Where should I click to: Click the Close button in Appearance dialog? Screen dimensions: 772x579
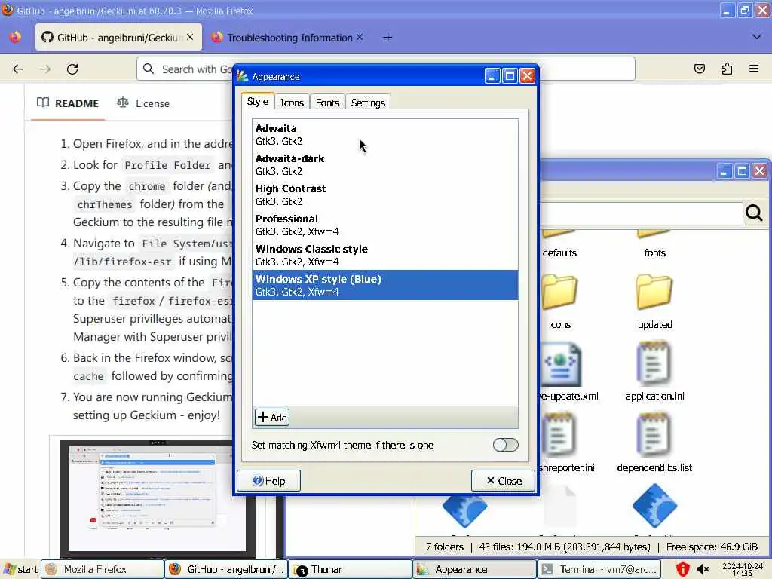[503, 480]
